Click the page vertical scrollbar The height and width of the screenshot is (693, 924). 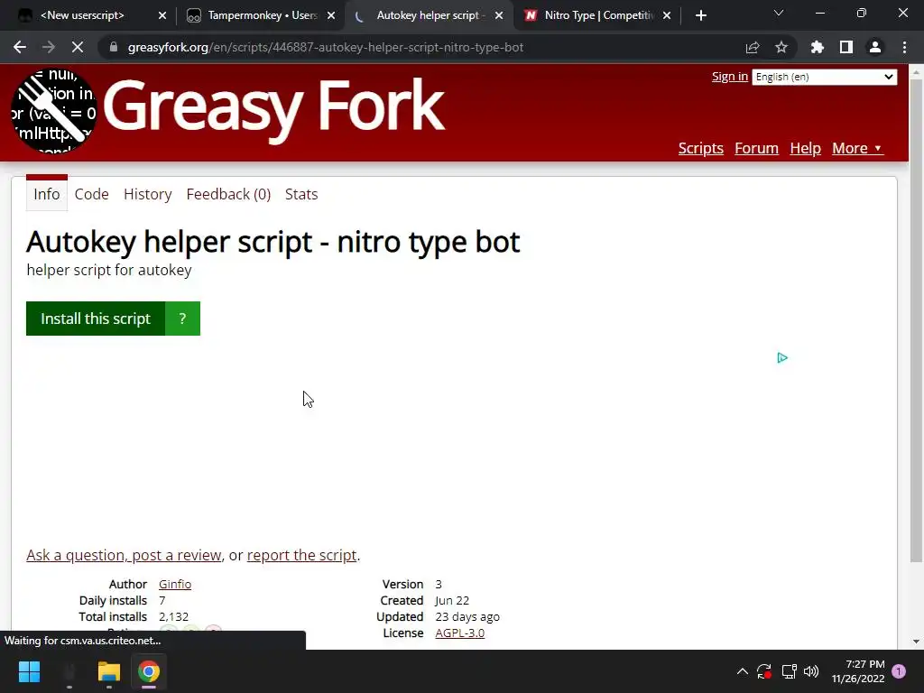click(916, 319)
